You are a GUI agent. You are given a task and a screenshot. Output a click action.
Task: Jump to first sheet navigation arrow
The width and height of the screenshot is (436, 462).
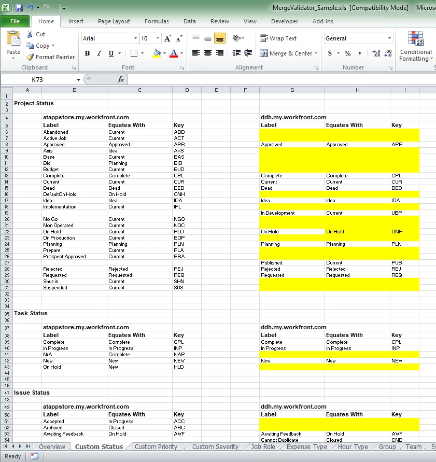(5, 446)
